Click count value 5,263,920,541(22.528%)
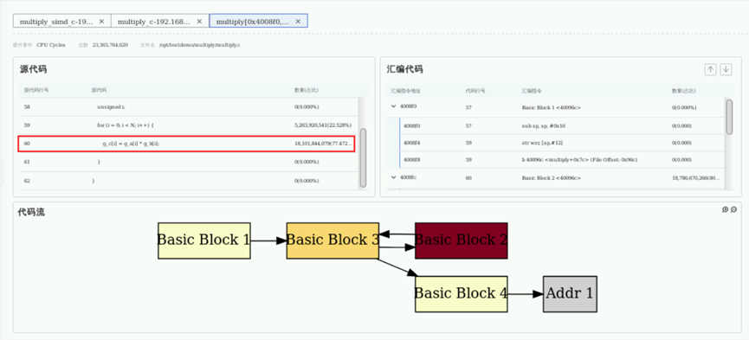The image size is (749, 340). tap(323, 125)
